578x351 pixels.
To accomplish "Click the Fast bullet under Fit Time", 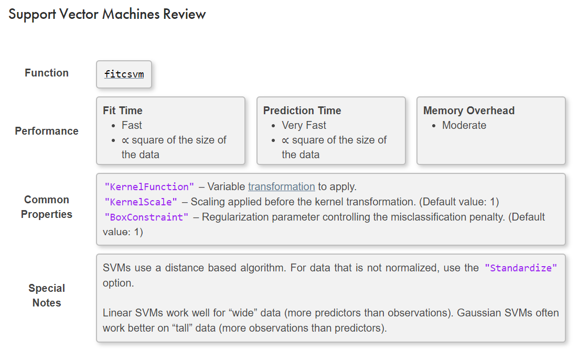I will pyautogui.click(x=132, y=125).
